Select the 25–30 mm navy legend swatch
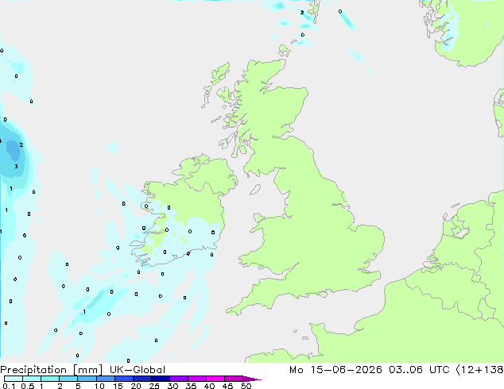 (x=161, y=379)
